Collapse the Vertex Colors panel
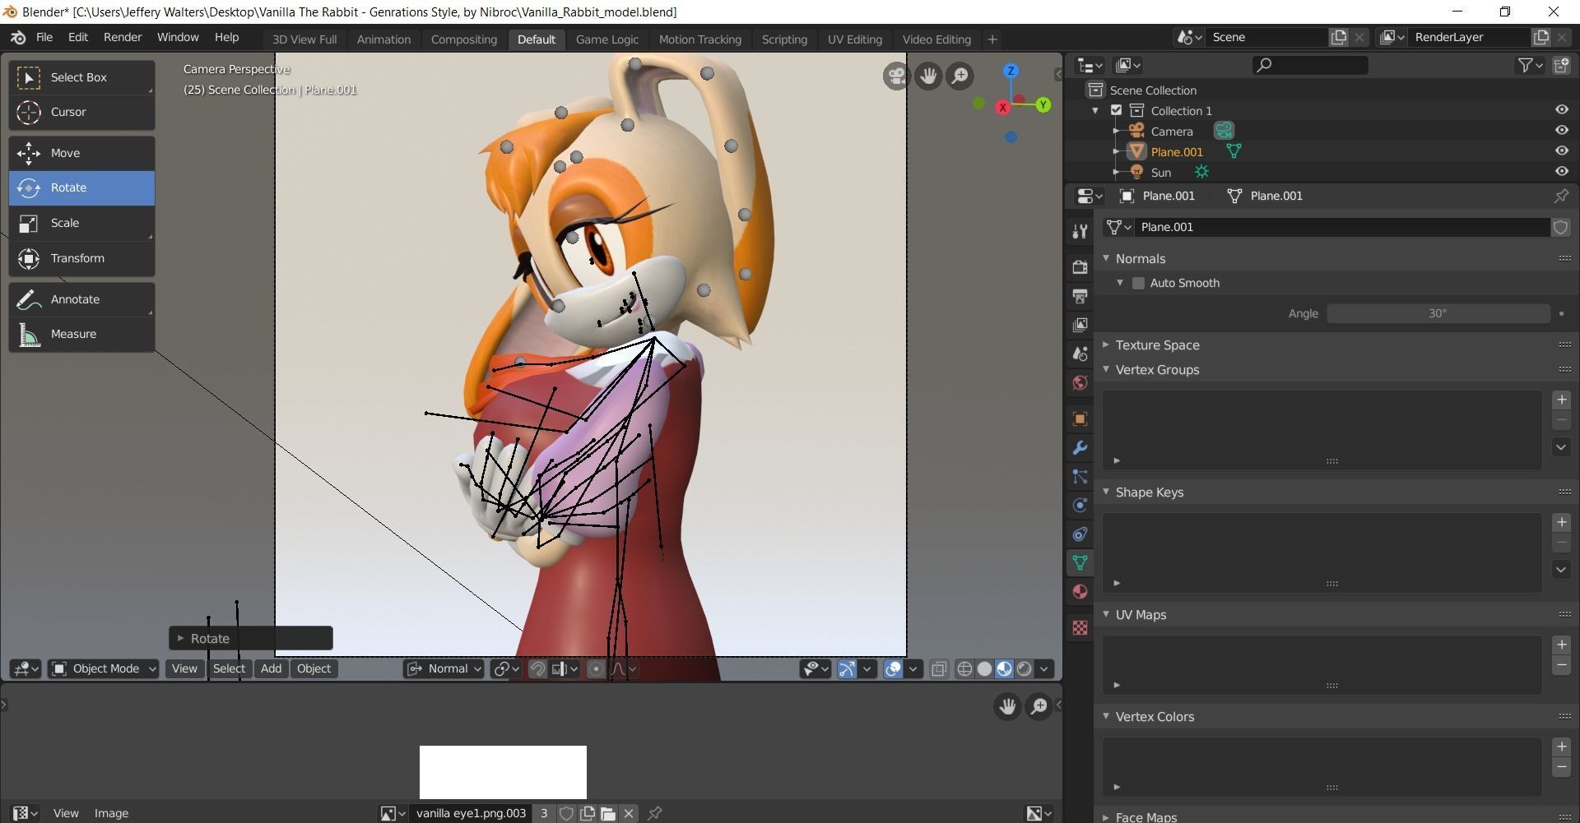The height and width of the screenshot is (823, 1580). click(1106, 716)
